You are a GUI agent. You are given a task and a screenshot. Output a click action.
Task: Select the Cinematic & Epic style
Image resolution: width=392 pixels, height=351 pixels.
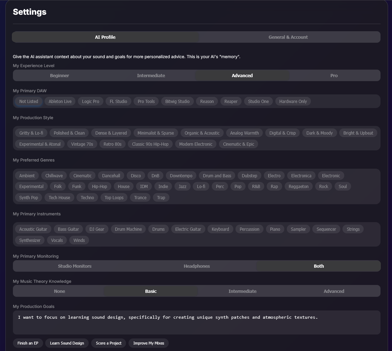pos(238,144)
